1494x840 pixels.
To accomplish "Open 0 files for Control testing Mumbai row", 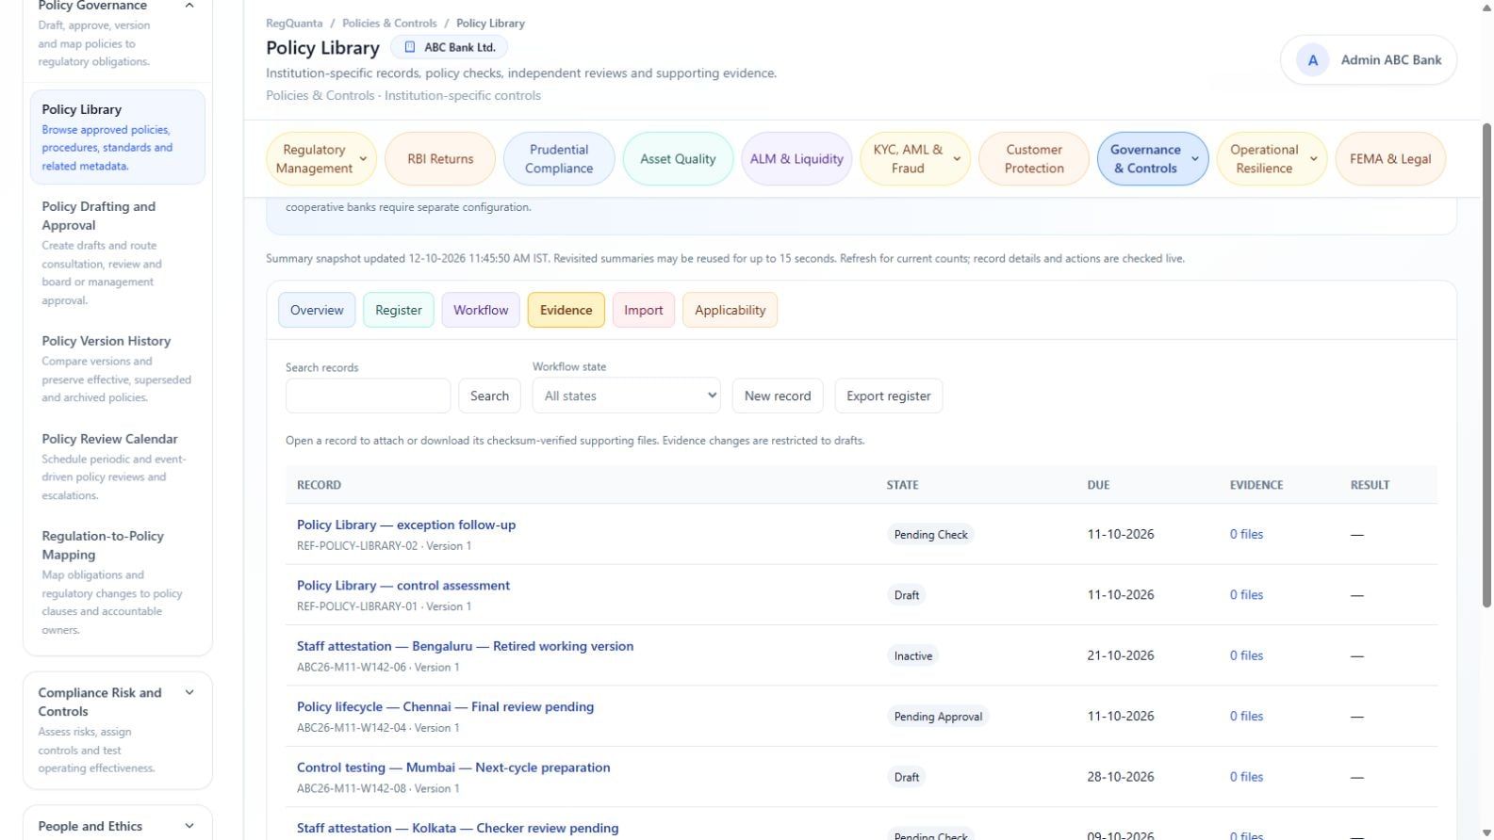I will (x=1246, y=778).
